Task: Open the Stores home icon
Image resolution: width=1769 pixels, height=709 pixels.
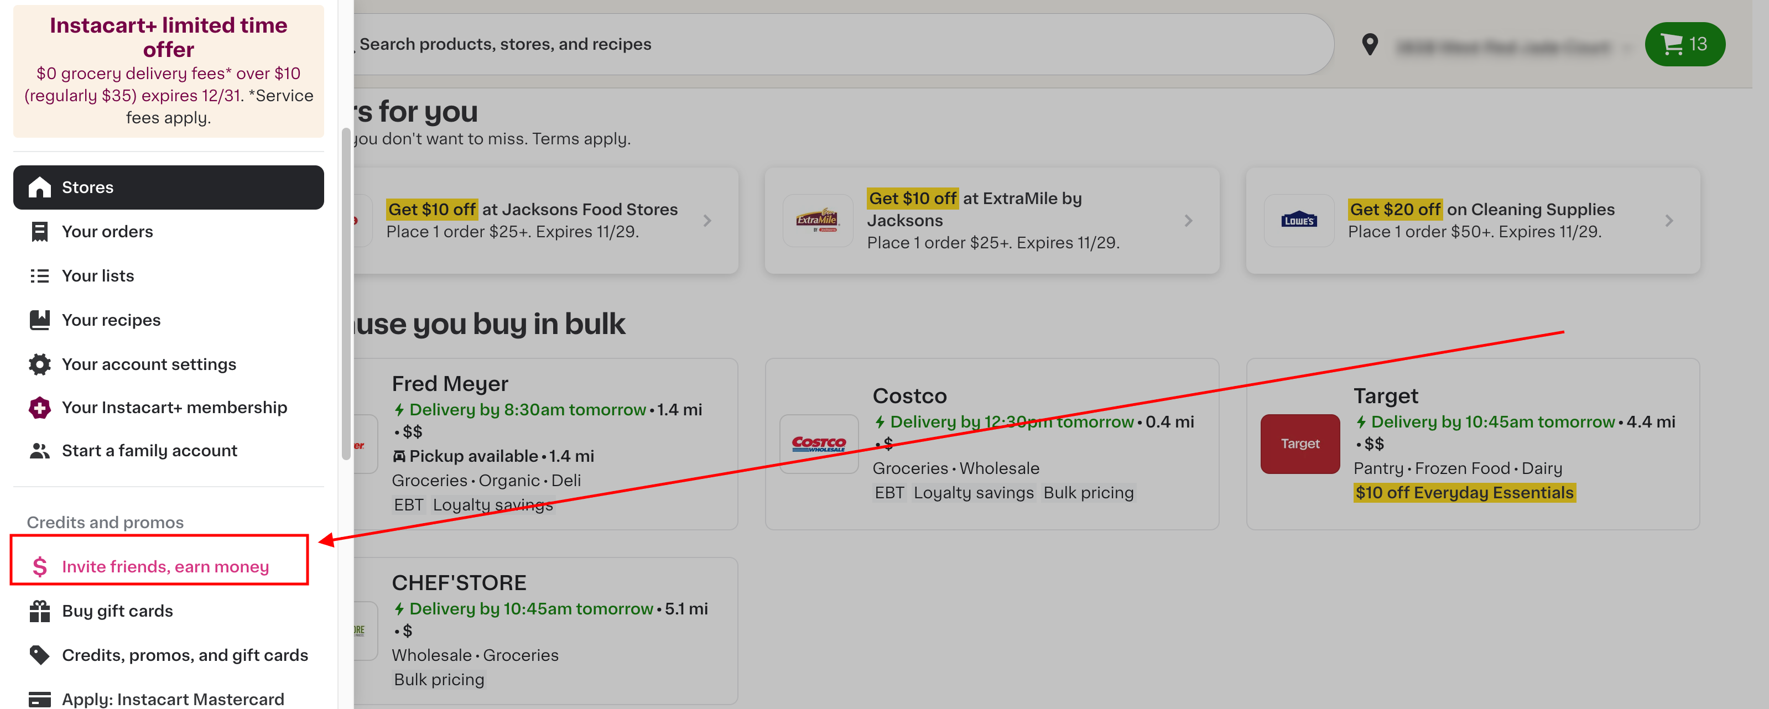Action: (x=39, y=187)
